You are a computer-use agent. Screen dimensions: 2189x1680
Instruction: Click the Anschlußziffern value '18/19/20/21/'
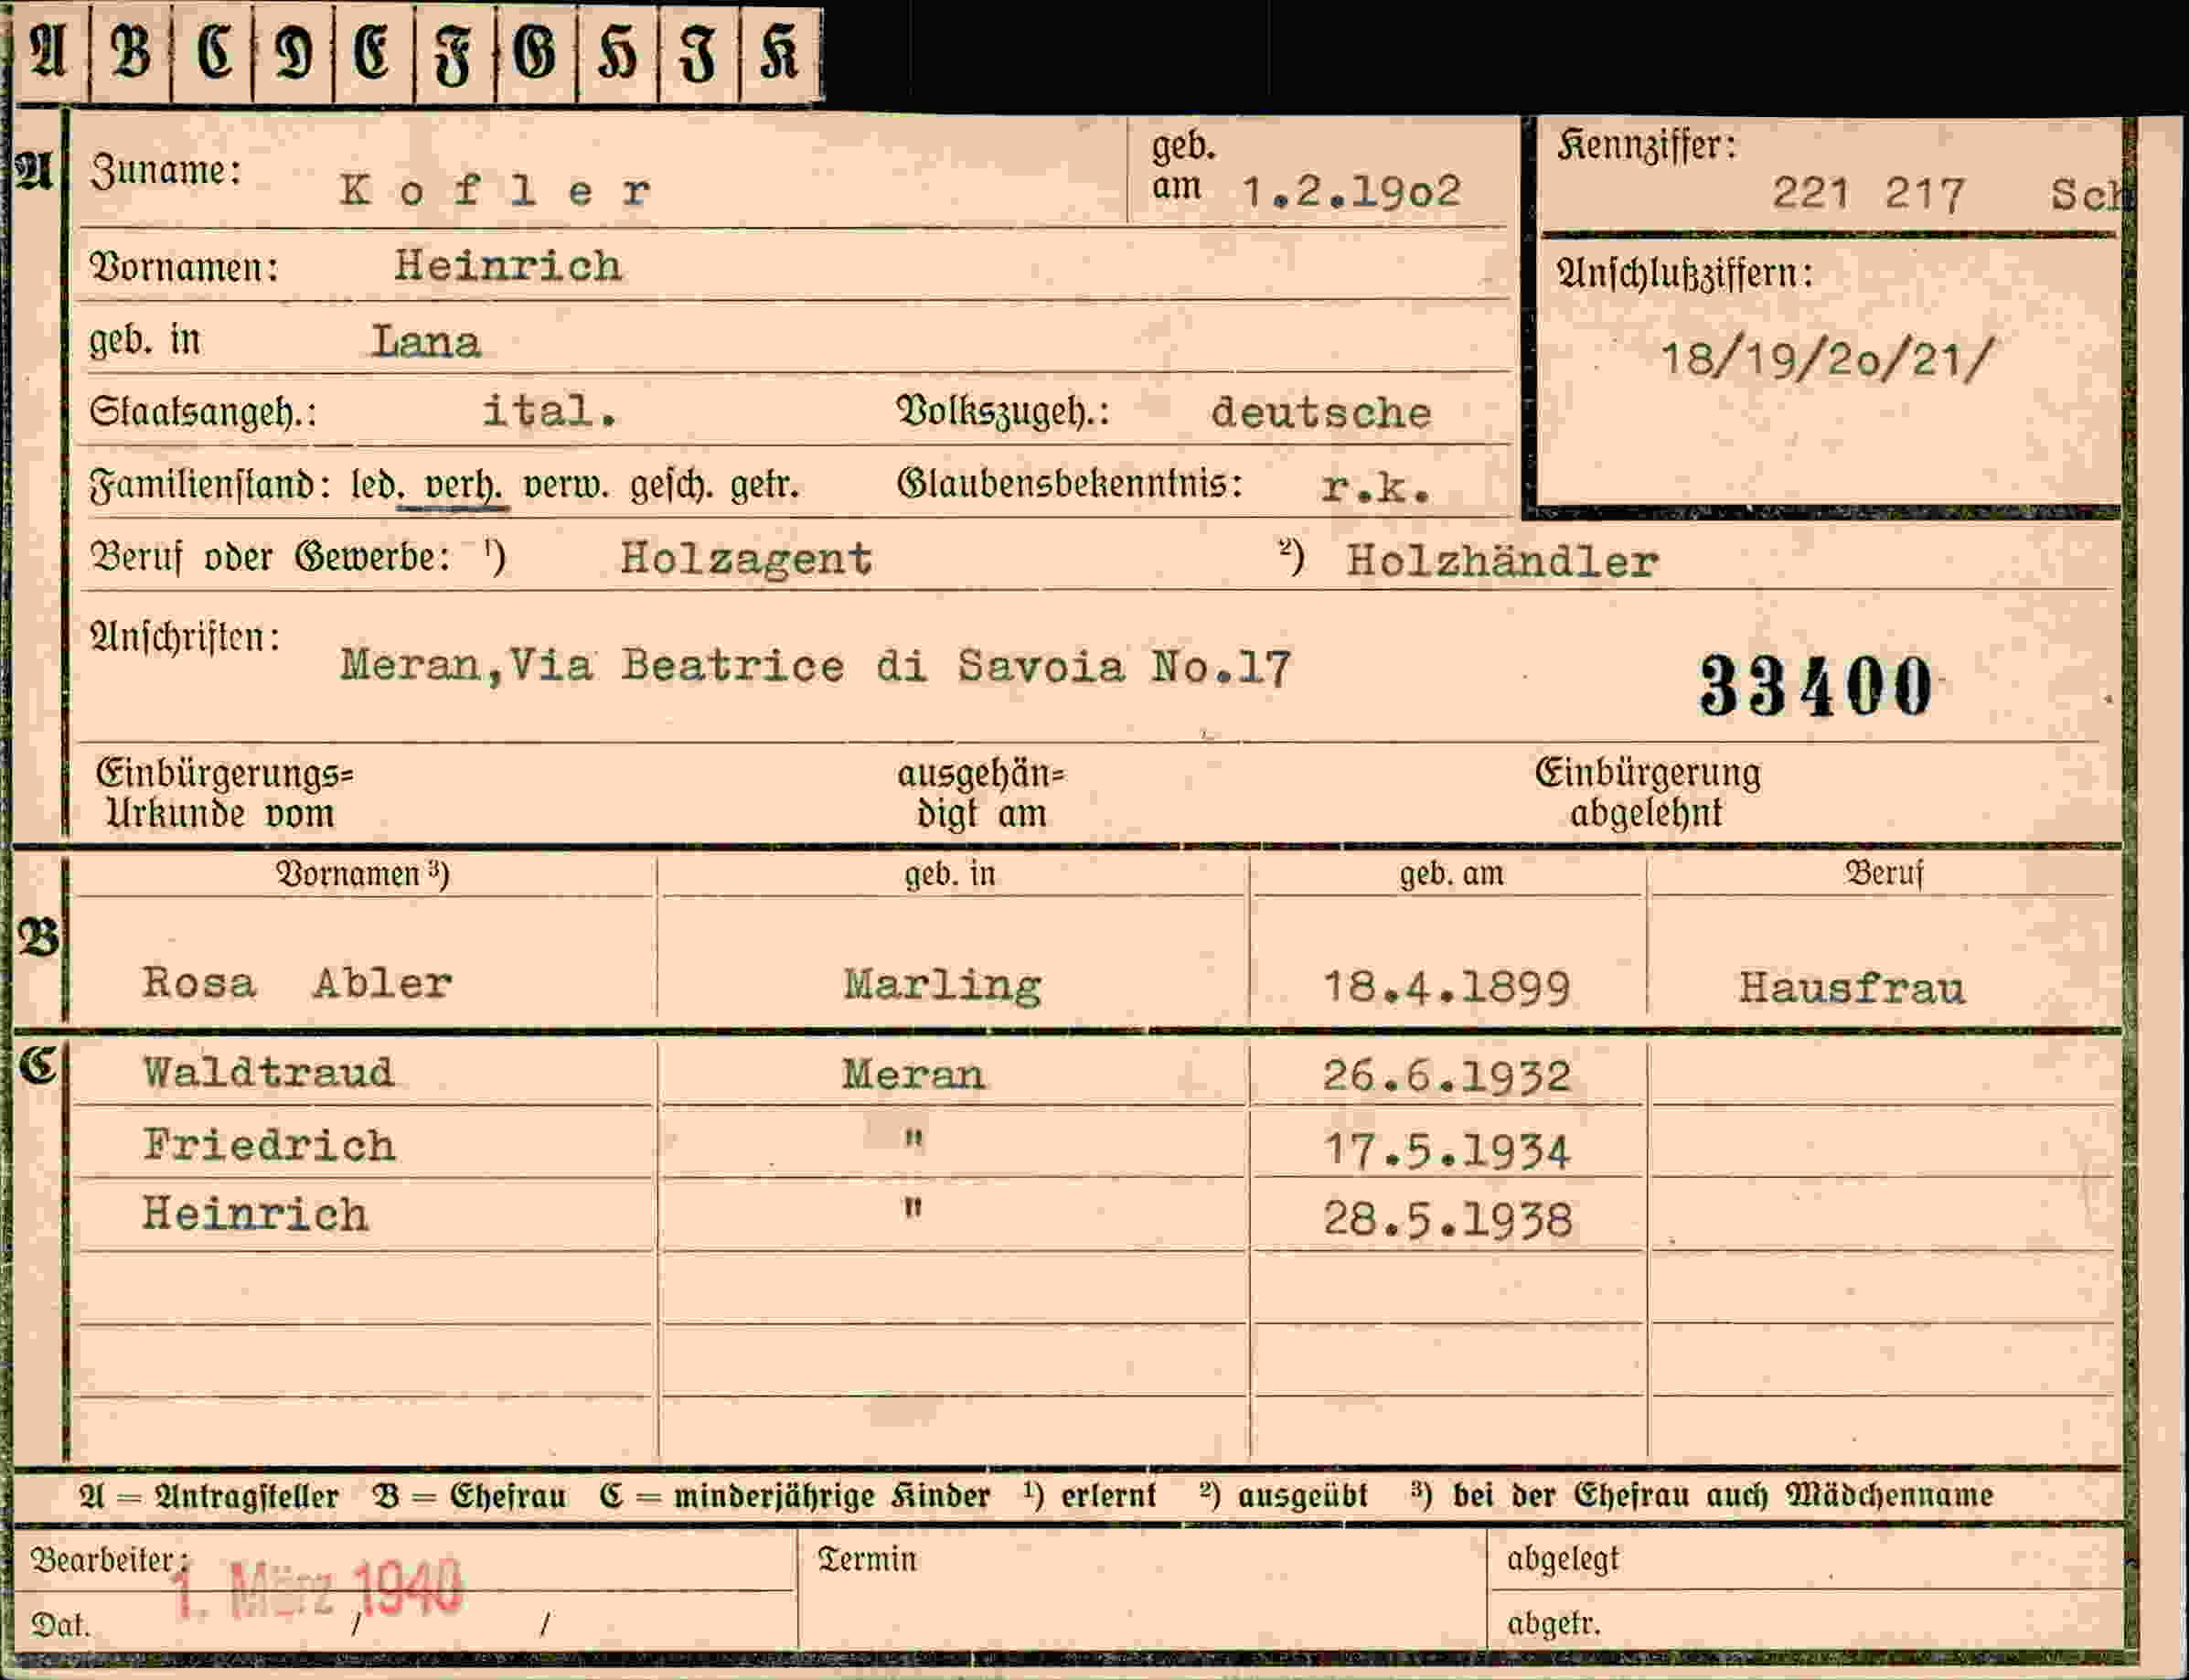click(x=1826, y=358)
